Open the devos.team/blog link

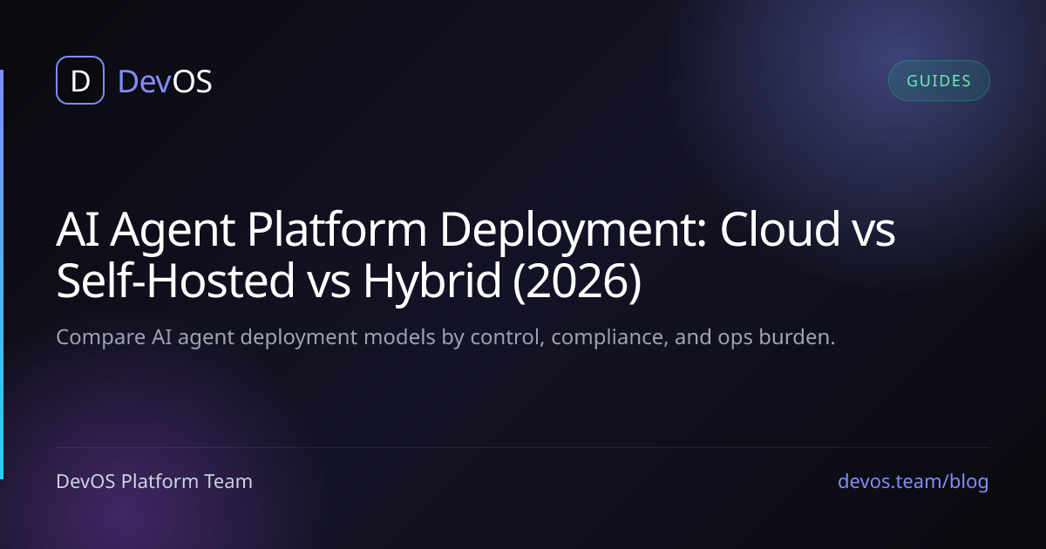(914, 481)
